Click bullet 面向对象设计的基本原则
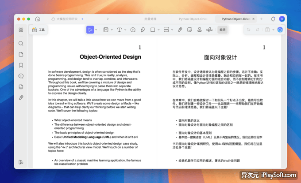This screenshot has height=183, width=301. tap(195, 133)
